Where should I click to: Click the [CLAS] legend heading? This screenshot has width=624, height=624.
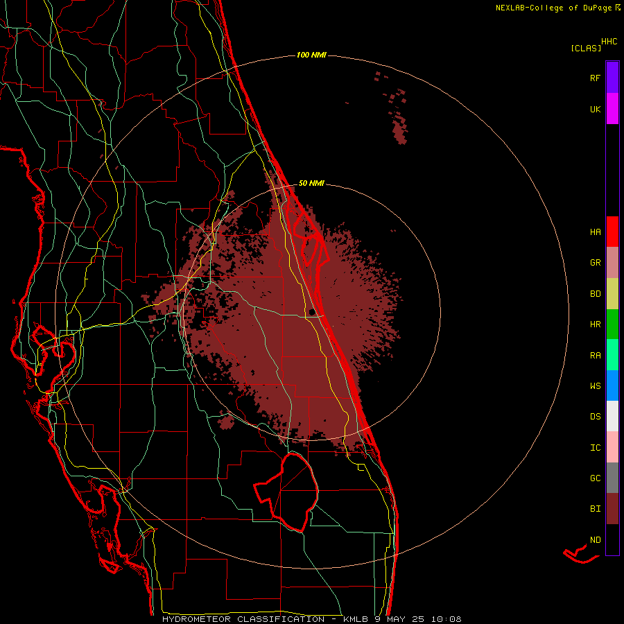[586, 48]
